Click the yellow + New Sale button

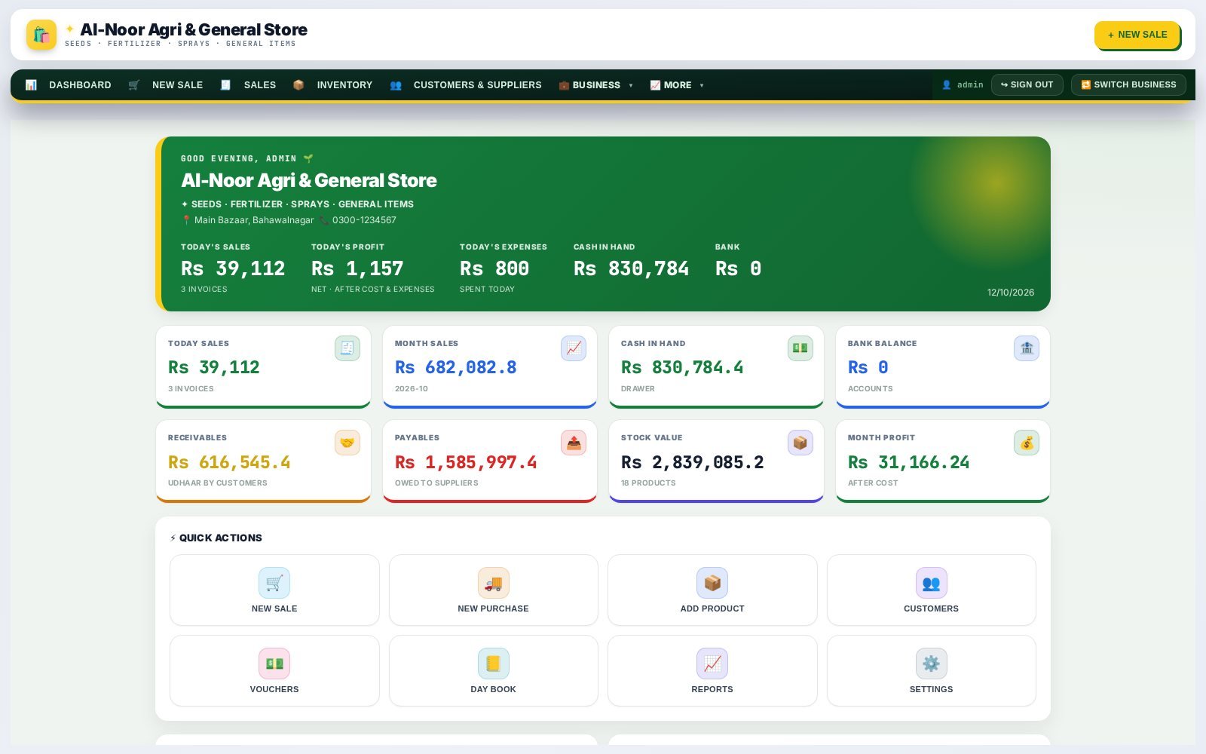(1137, 35)
